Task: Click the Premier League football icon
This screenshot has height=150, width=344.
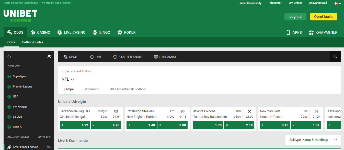Action: (x=9, y=86)
